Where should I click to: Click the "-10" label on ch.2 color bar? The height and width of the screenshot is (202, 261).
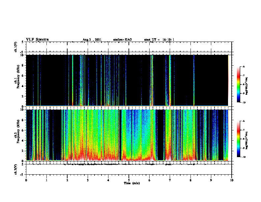(x=244, y=157)
